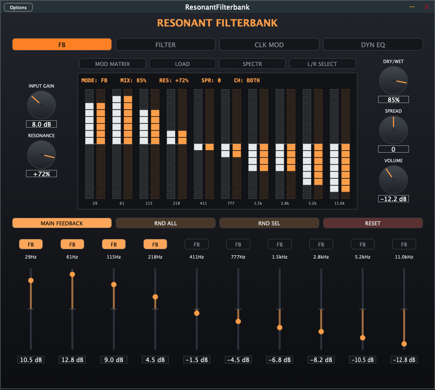The height and width of the screenshot is (390, 435).
Task: Click the 5.2kHz band slider handle
Action: tap(363, 338)
